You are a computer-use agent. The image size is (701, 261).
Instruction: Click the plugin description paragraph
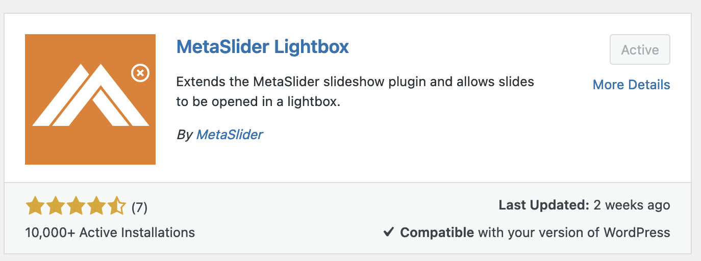(355, 92)
